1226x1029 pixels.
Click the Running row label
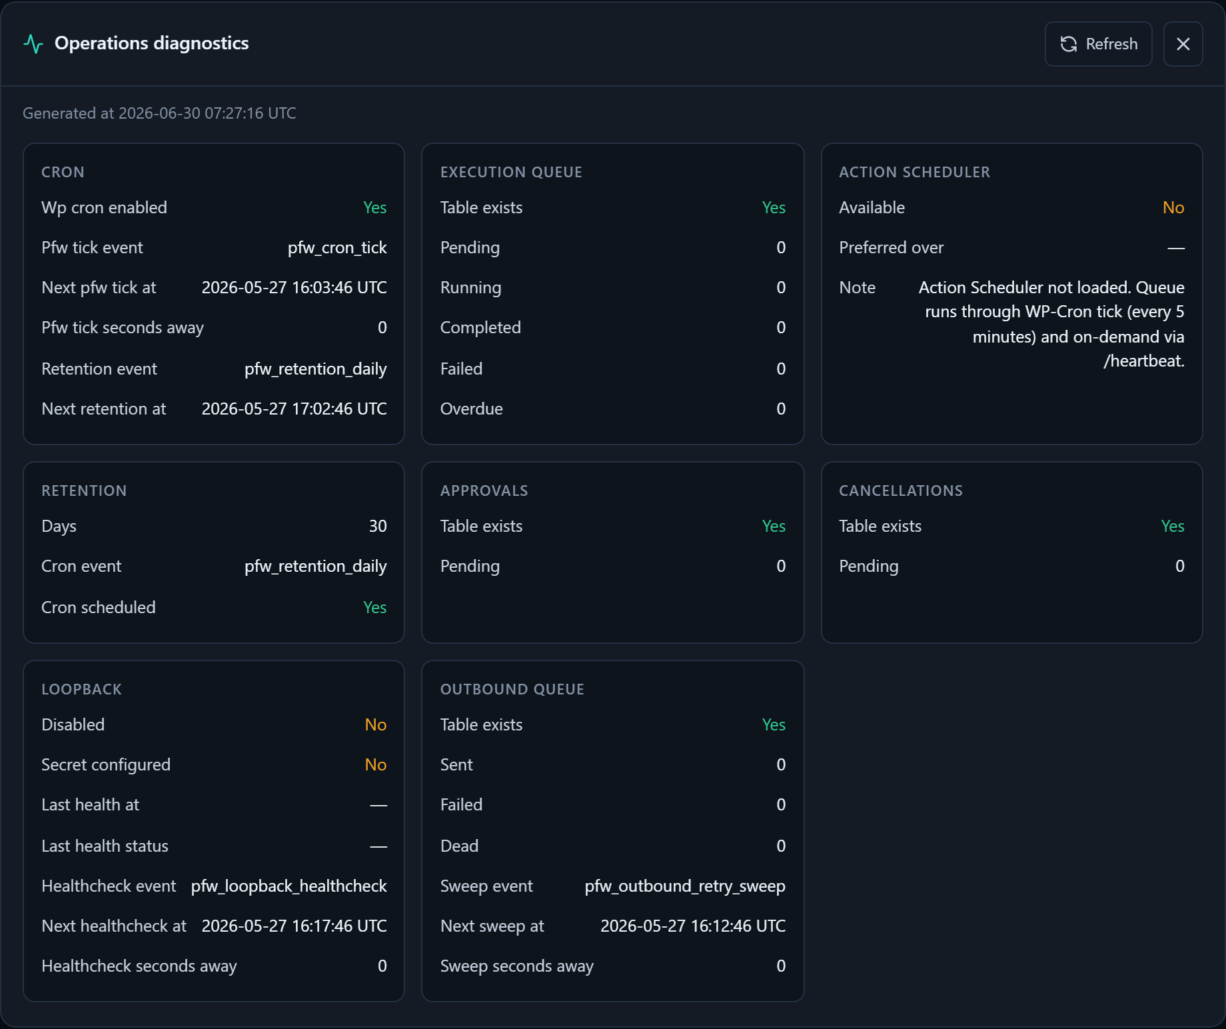click(470, 288)
